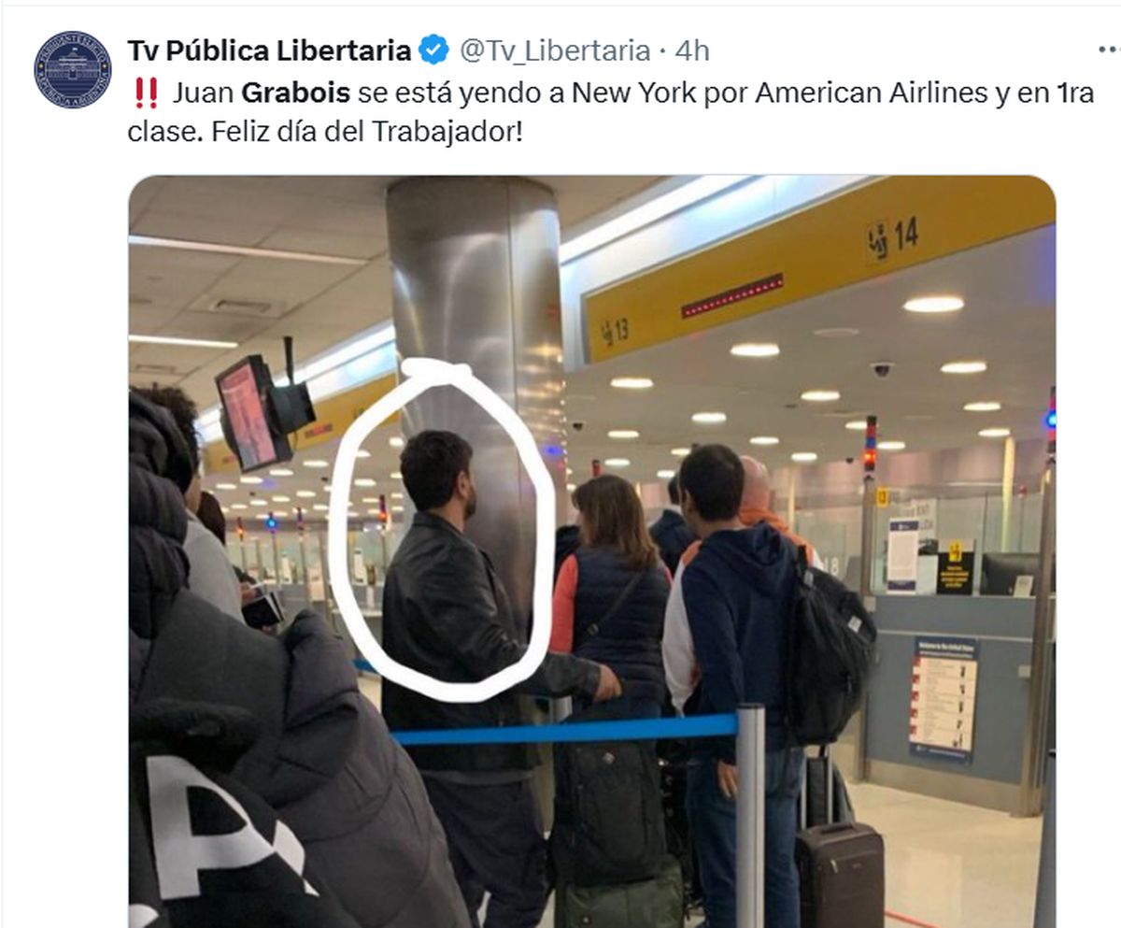The width and height of the screenshot is (1121, 928).
Task: Click the metallic column in the photo
Action: pyautogui.click(x=477, y=355)
